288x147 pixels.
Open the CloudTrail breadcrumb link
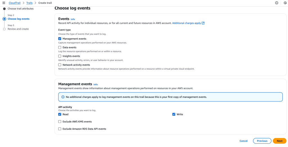15,3
